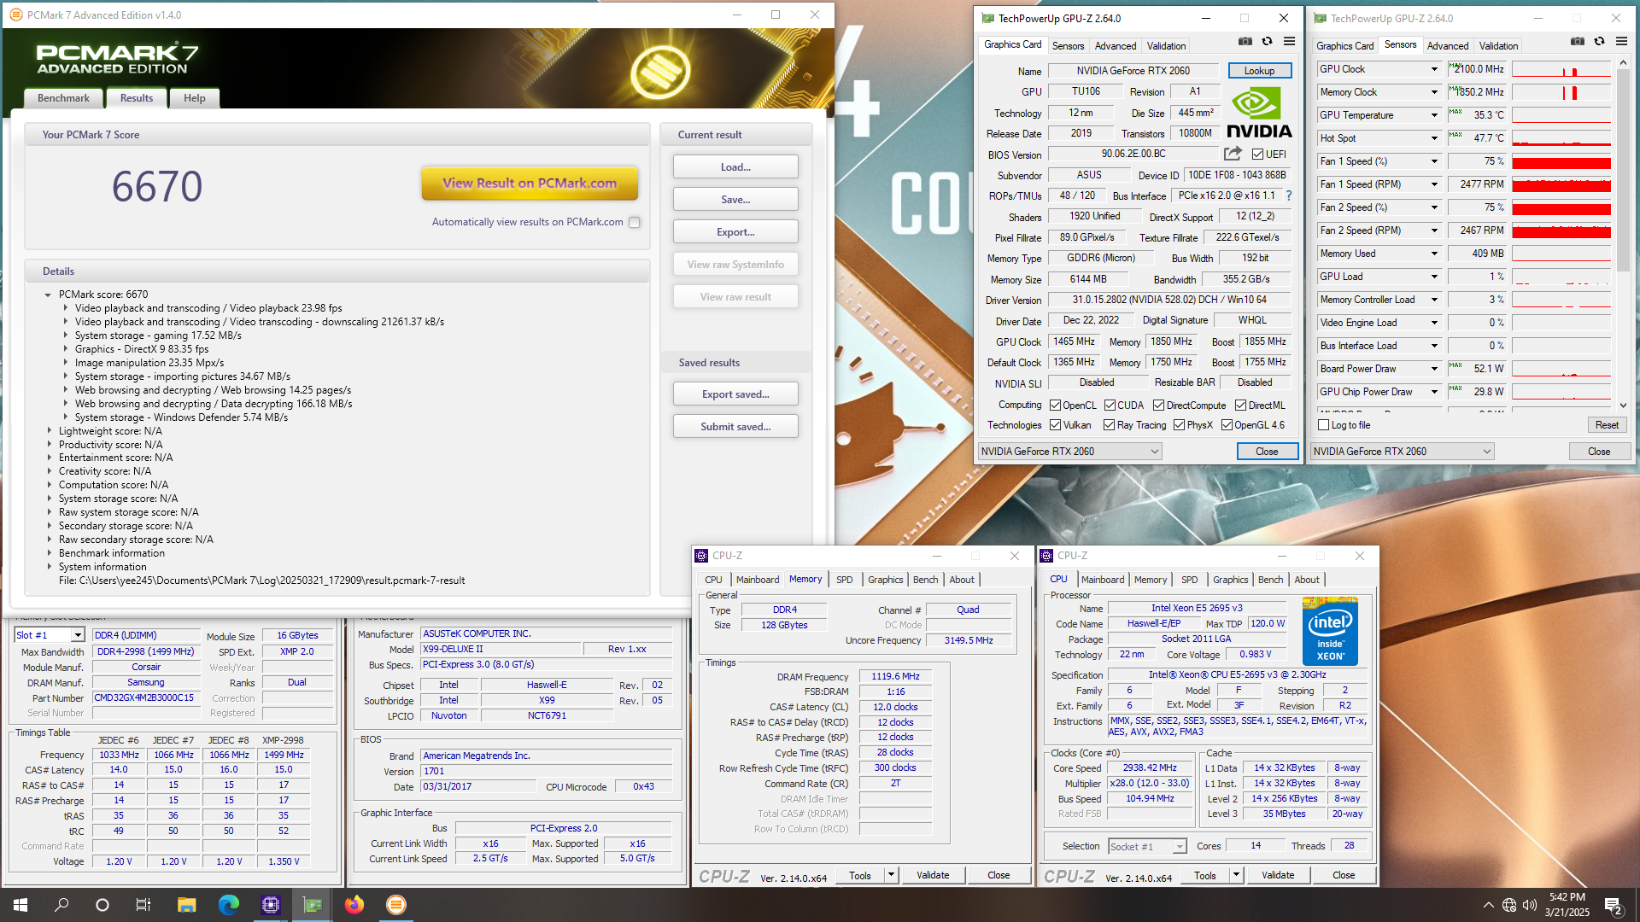Screen dimensions: 1640x922
Task: Click BIOS export share icon in GPU-Z
Action: tap(1233, 154)
